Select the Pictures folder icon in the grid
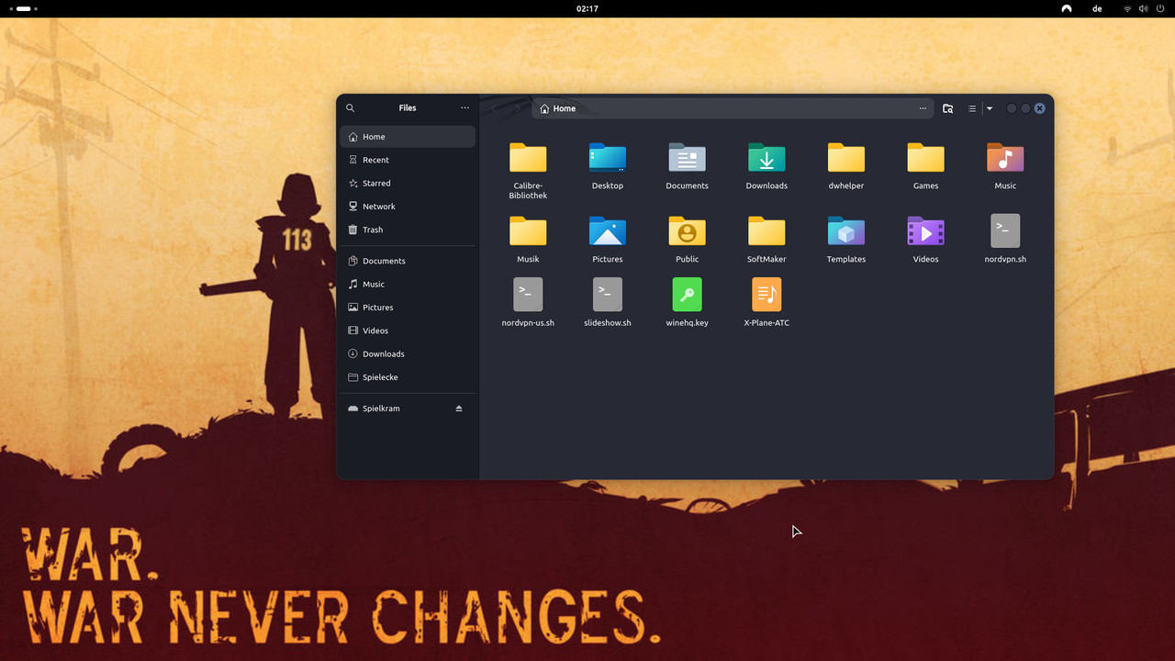Viewport: 1175px width, 661px height. (608, 231)
